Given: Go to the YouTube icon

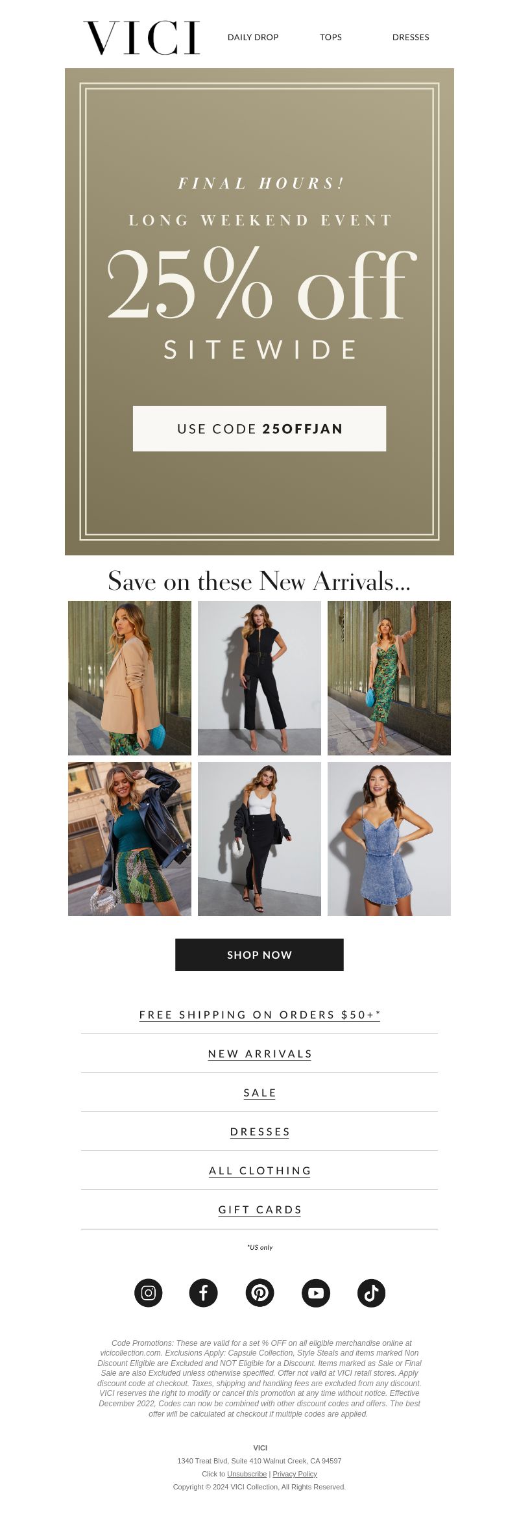Looking at the screenshot, I should tap(316, 1293).
